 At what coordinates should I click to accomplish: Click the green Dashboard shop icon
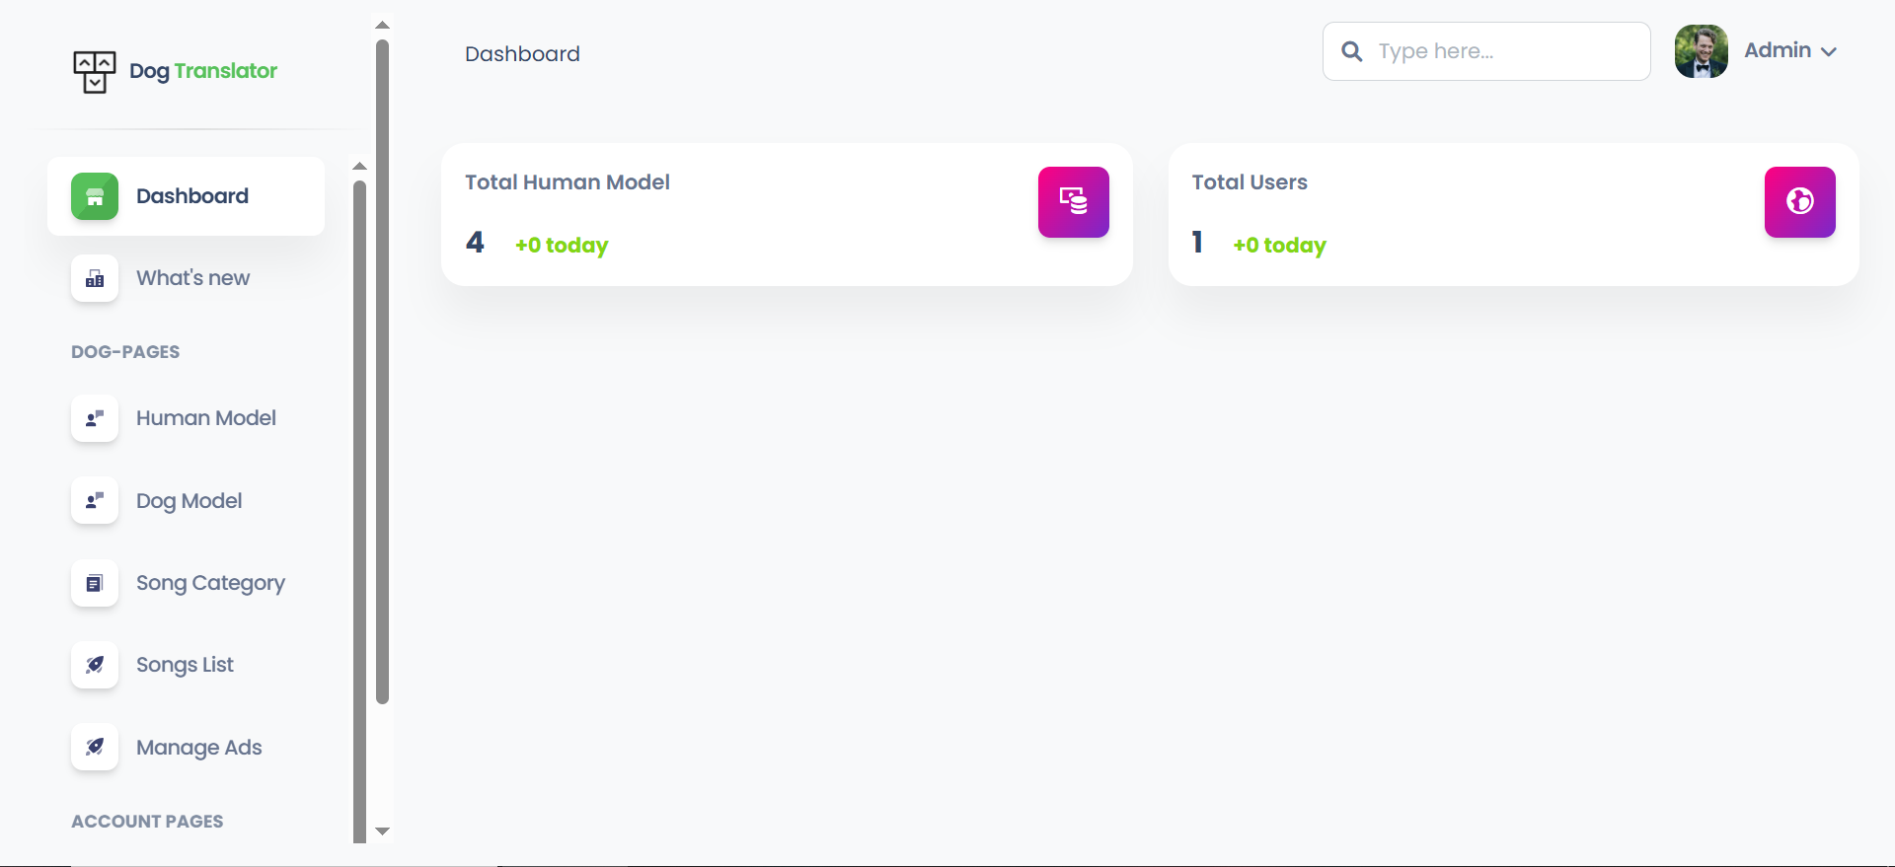coord(95,196)
